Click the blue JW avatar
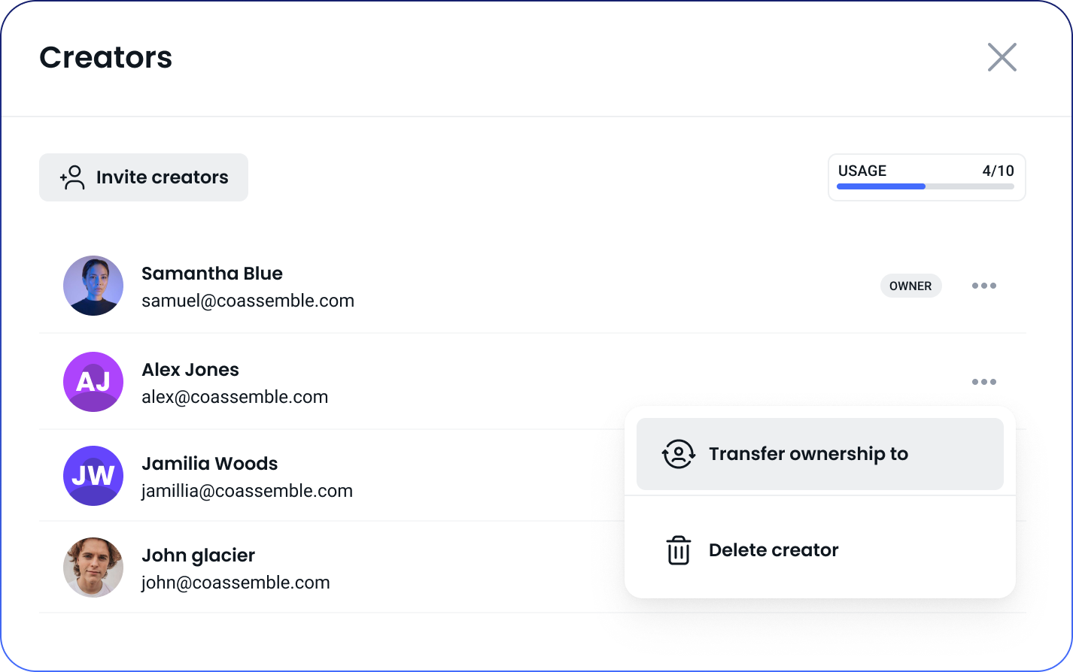The height and width of the screenshot is (672, 1073). point(93,476)
